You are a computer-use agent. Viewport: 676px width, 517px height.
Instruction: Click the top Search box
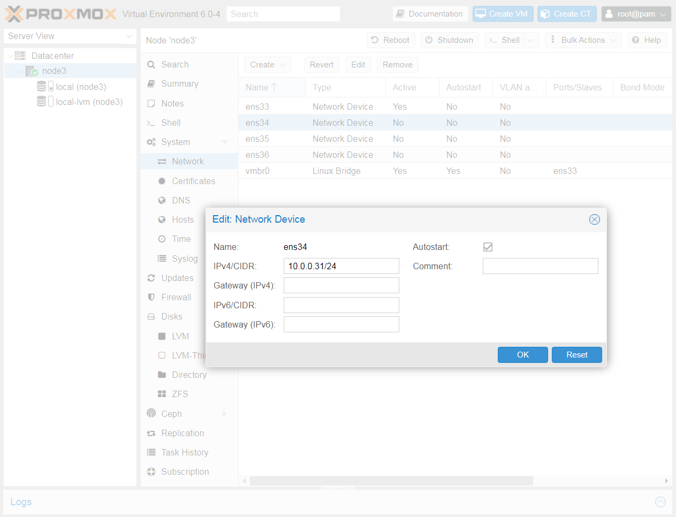tap(283, 14)
